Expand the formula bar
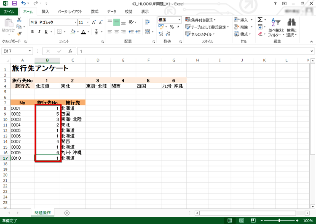 click(x=312, y=51)
